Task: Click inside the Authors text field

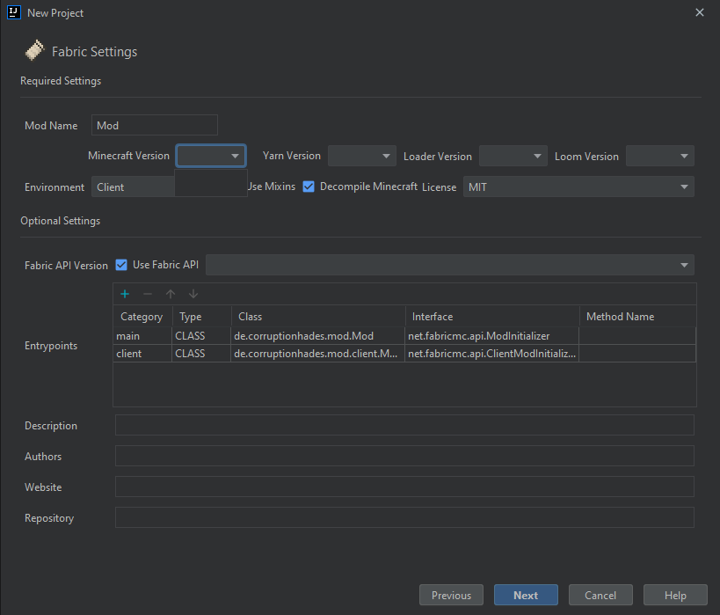Action: (404, 456)
